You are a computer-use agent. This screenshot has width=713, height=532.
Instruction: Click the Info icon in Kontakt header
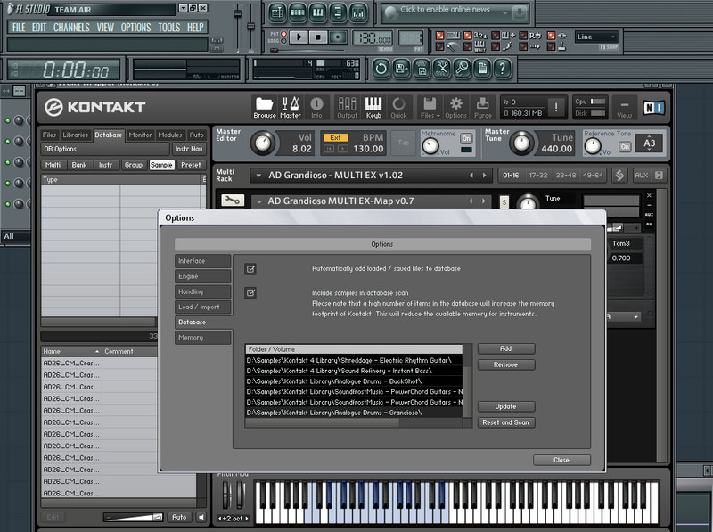tap(316, 107)
